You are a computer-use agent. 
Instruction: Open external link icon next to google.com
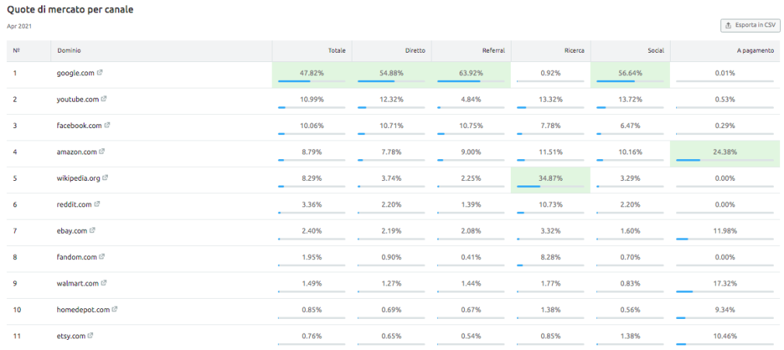(x=100, y=72)
